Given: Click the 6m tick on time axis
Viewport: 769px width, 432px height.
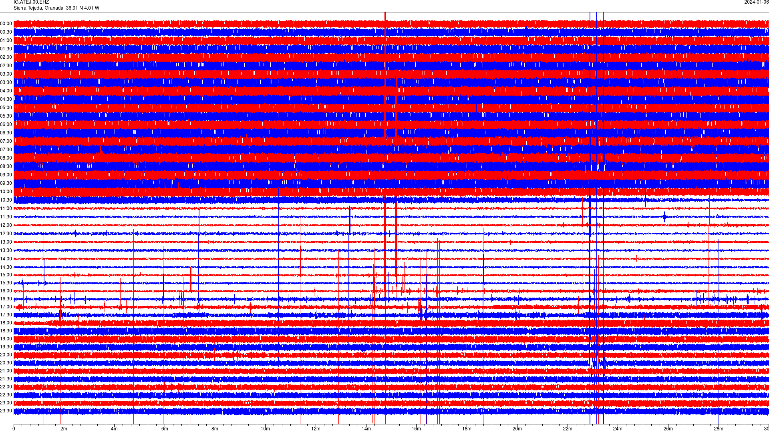Looking at the screenshot, I should tap(165, 429).
